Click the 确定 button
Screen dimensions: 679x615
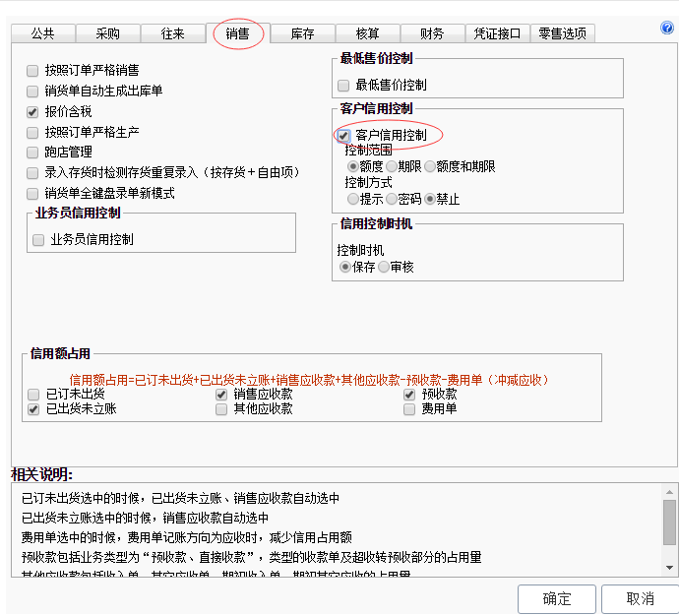coord(556,598)
